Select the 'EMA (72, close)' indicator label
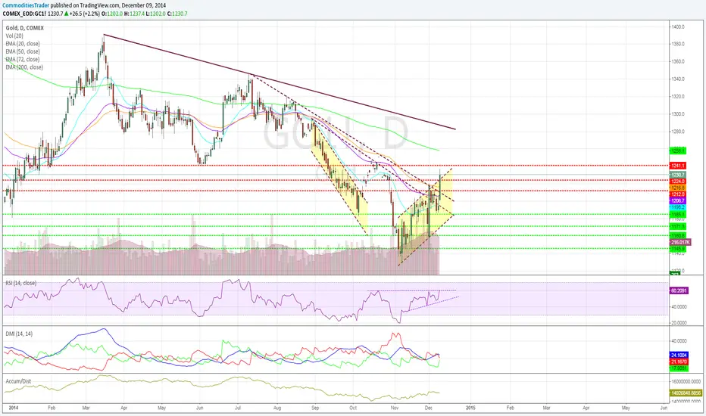706x416 pixels. 23,59
